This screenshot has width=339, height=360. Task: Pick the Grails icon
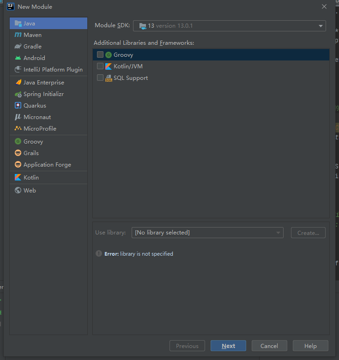(18, 153)
